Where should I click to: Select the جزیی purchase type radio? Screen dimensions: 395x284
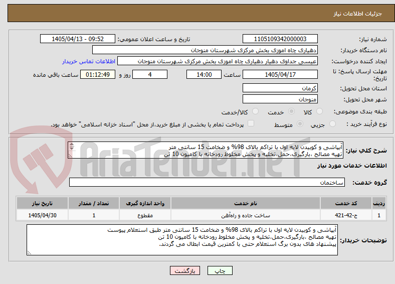click(x=332, y=123)
